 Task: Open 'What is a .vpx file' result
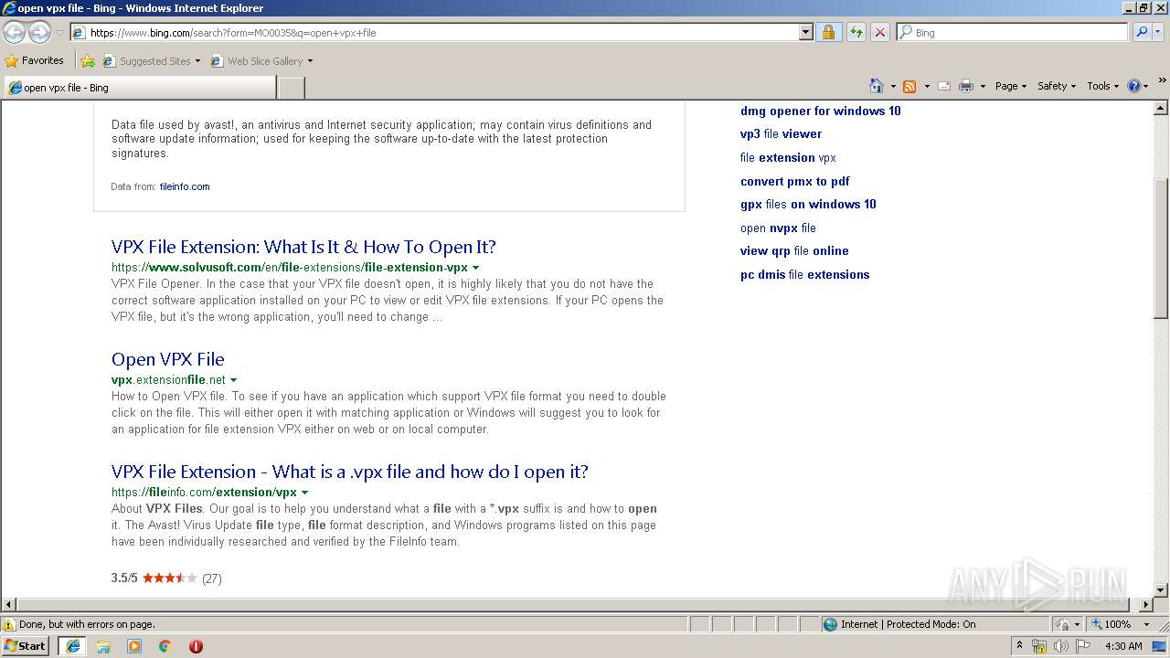[350, 472]
